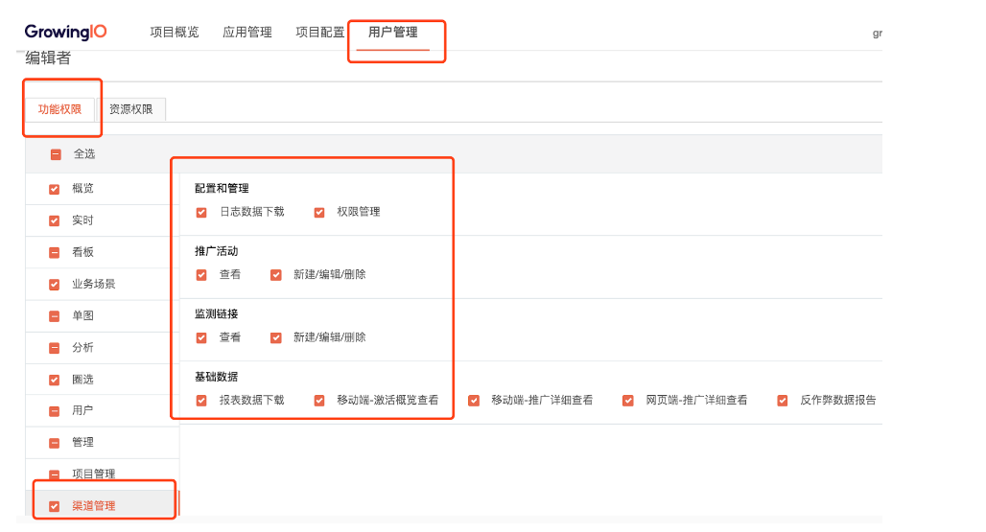
Task: Open 项目配置 in top navigation
Action: click(x=320, y=32)
